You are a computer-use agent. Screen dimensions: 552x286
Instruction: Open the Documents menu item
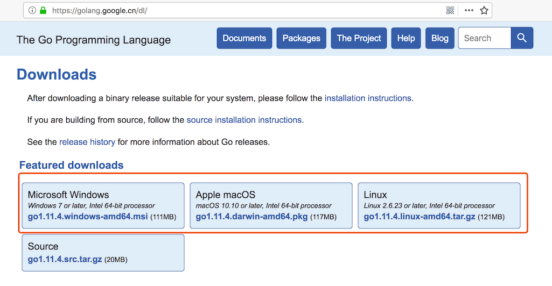[244, 38]
